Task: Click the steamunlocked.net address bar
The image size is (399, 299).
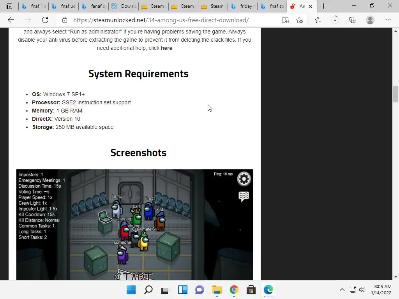Action: click(161, 20)
